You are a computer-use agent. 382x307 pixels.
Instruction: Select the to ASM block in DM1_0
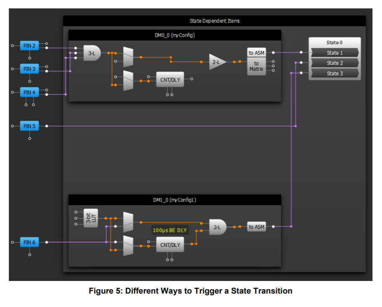click(256, 227)
